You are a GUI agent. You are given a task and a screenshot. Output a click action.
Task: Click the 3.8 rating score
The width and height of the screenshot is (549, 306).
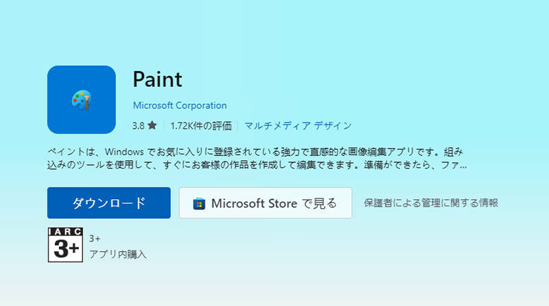tap(138, 126)
